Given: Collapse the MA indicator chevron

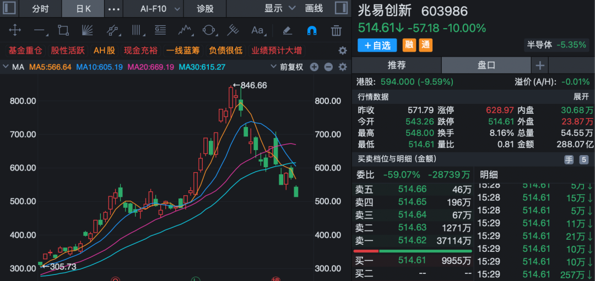Looking at the screenshot, I should [x=6, y=67].
